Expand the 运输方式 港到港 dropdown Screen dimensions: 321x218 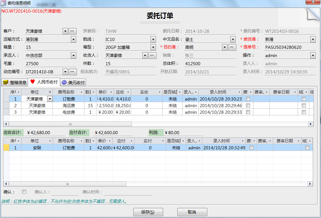(73, 39)
